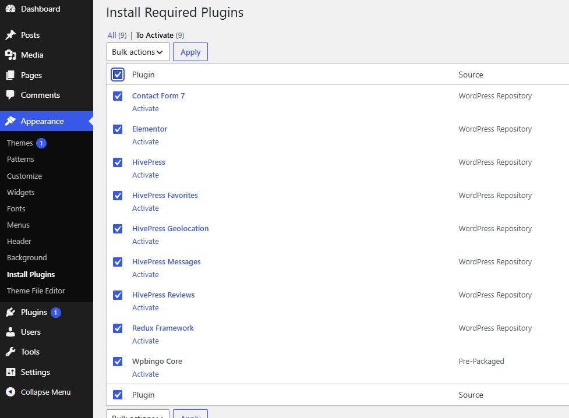Toggle the footer select-all checkbox
The width and height of the screenshot is (569, 418).
click(118, 395)
